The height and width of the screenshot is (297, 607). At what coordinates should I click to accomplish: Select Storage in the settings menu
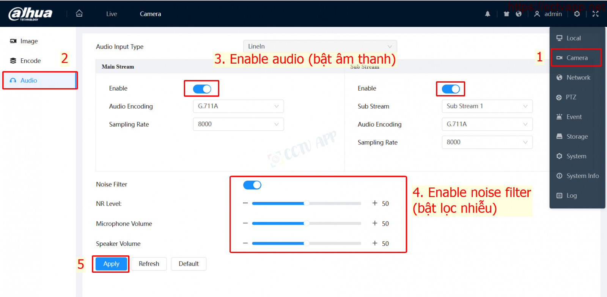[577, 136]
